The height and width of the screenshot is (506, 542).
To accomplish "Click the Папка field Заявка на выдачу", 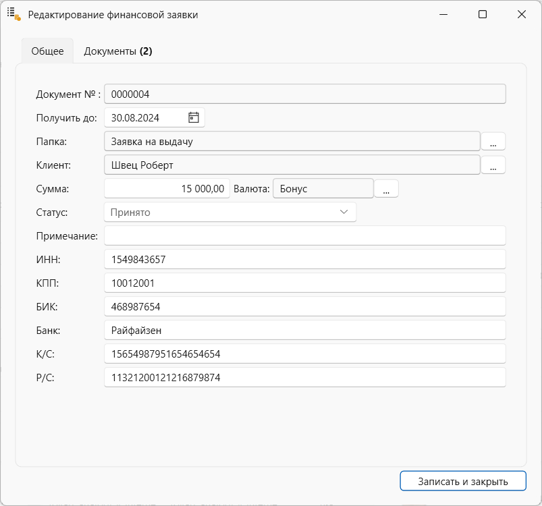I will (x=292, y=141).
